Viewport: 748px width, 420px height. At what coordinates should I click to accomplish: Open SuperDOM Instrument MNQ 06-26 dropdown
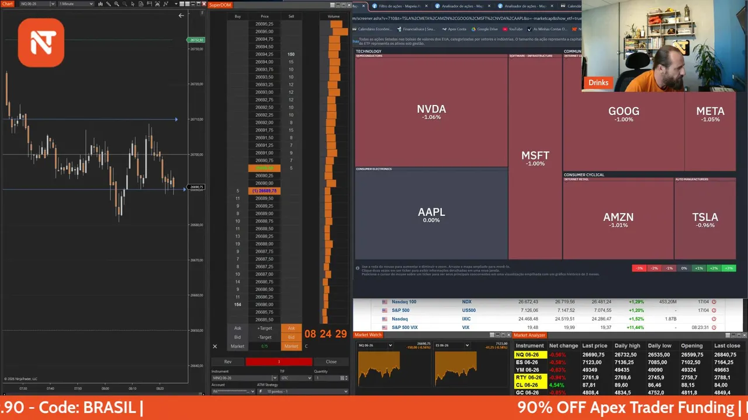(275, 378)
